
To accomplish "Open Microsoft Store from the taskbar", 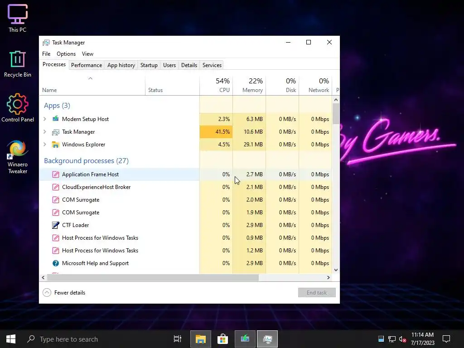I will 222,339.
